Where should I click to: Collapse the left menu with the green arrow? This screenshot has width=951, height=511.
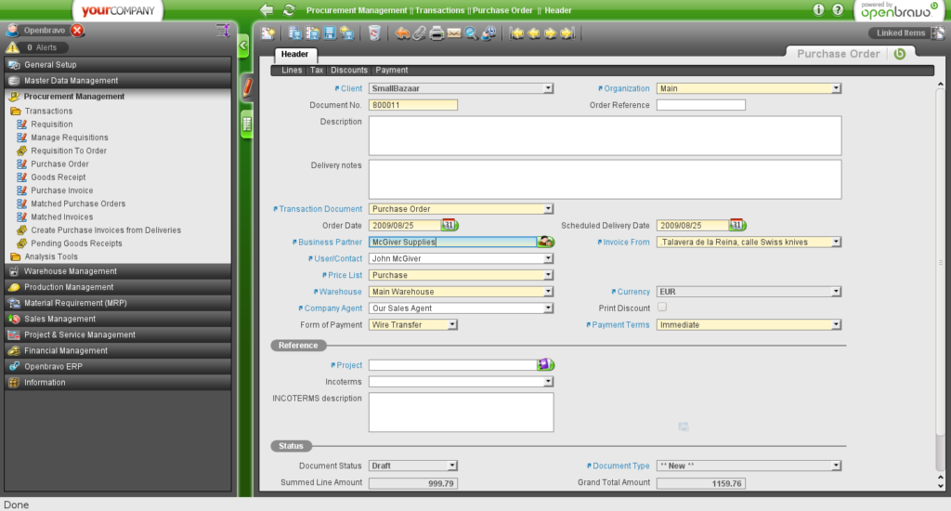coord(243,46)
